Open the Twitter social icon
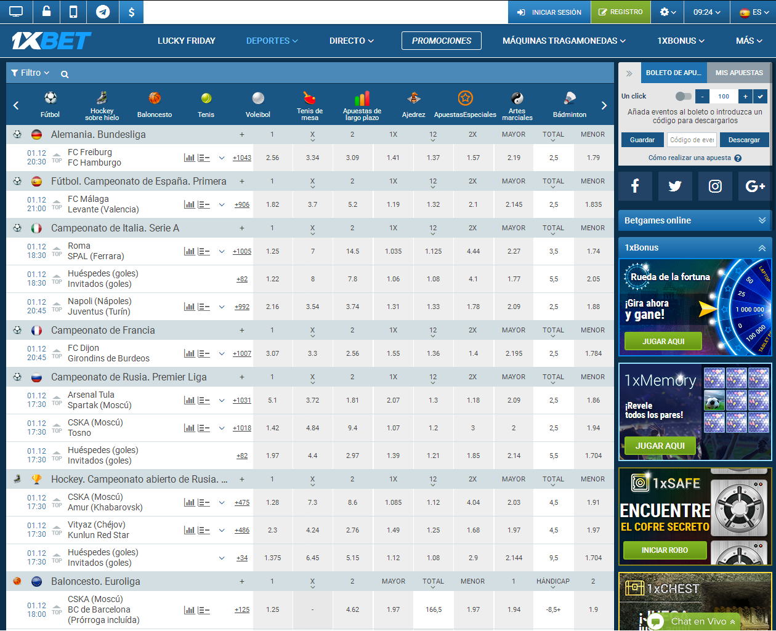The height and width of the screenshot is (631, 776). (x=675, y=186)
